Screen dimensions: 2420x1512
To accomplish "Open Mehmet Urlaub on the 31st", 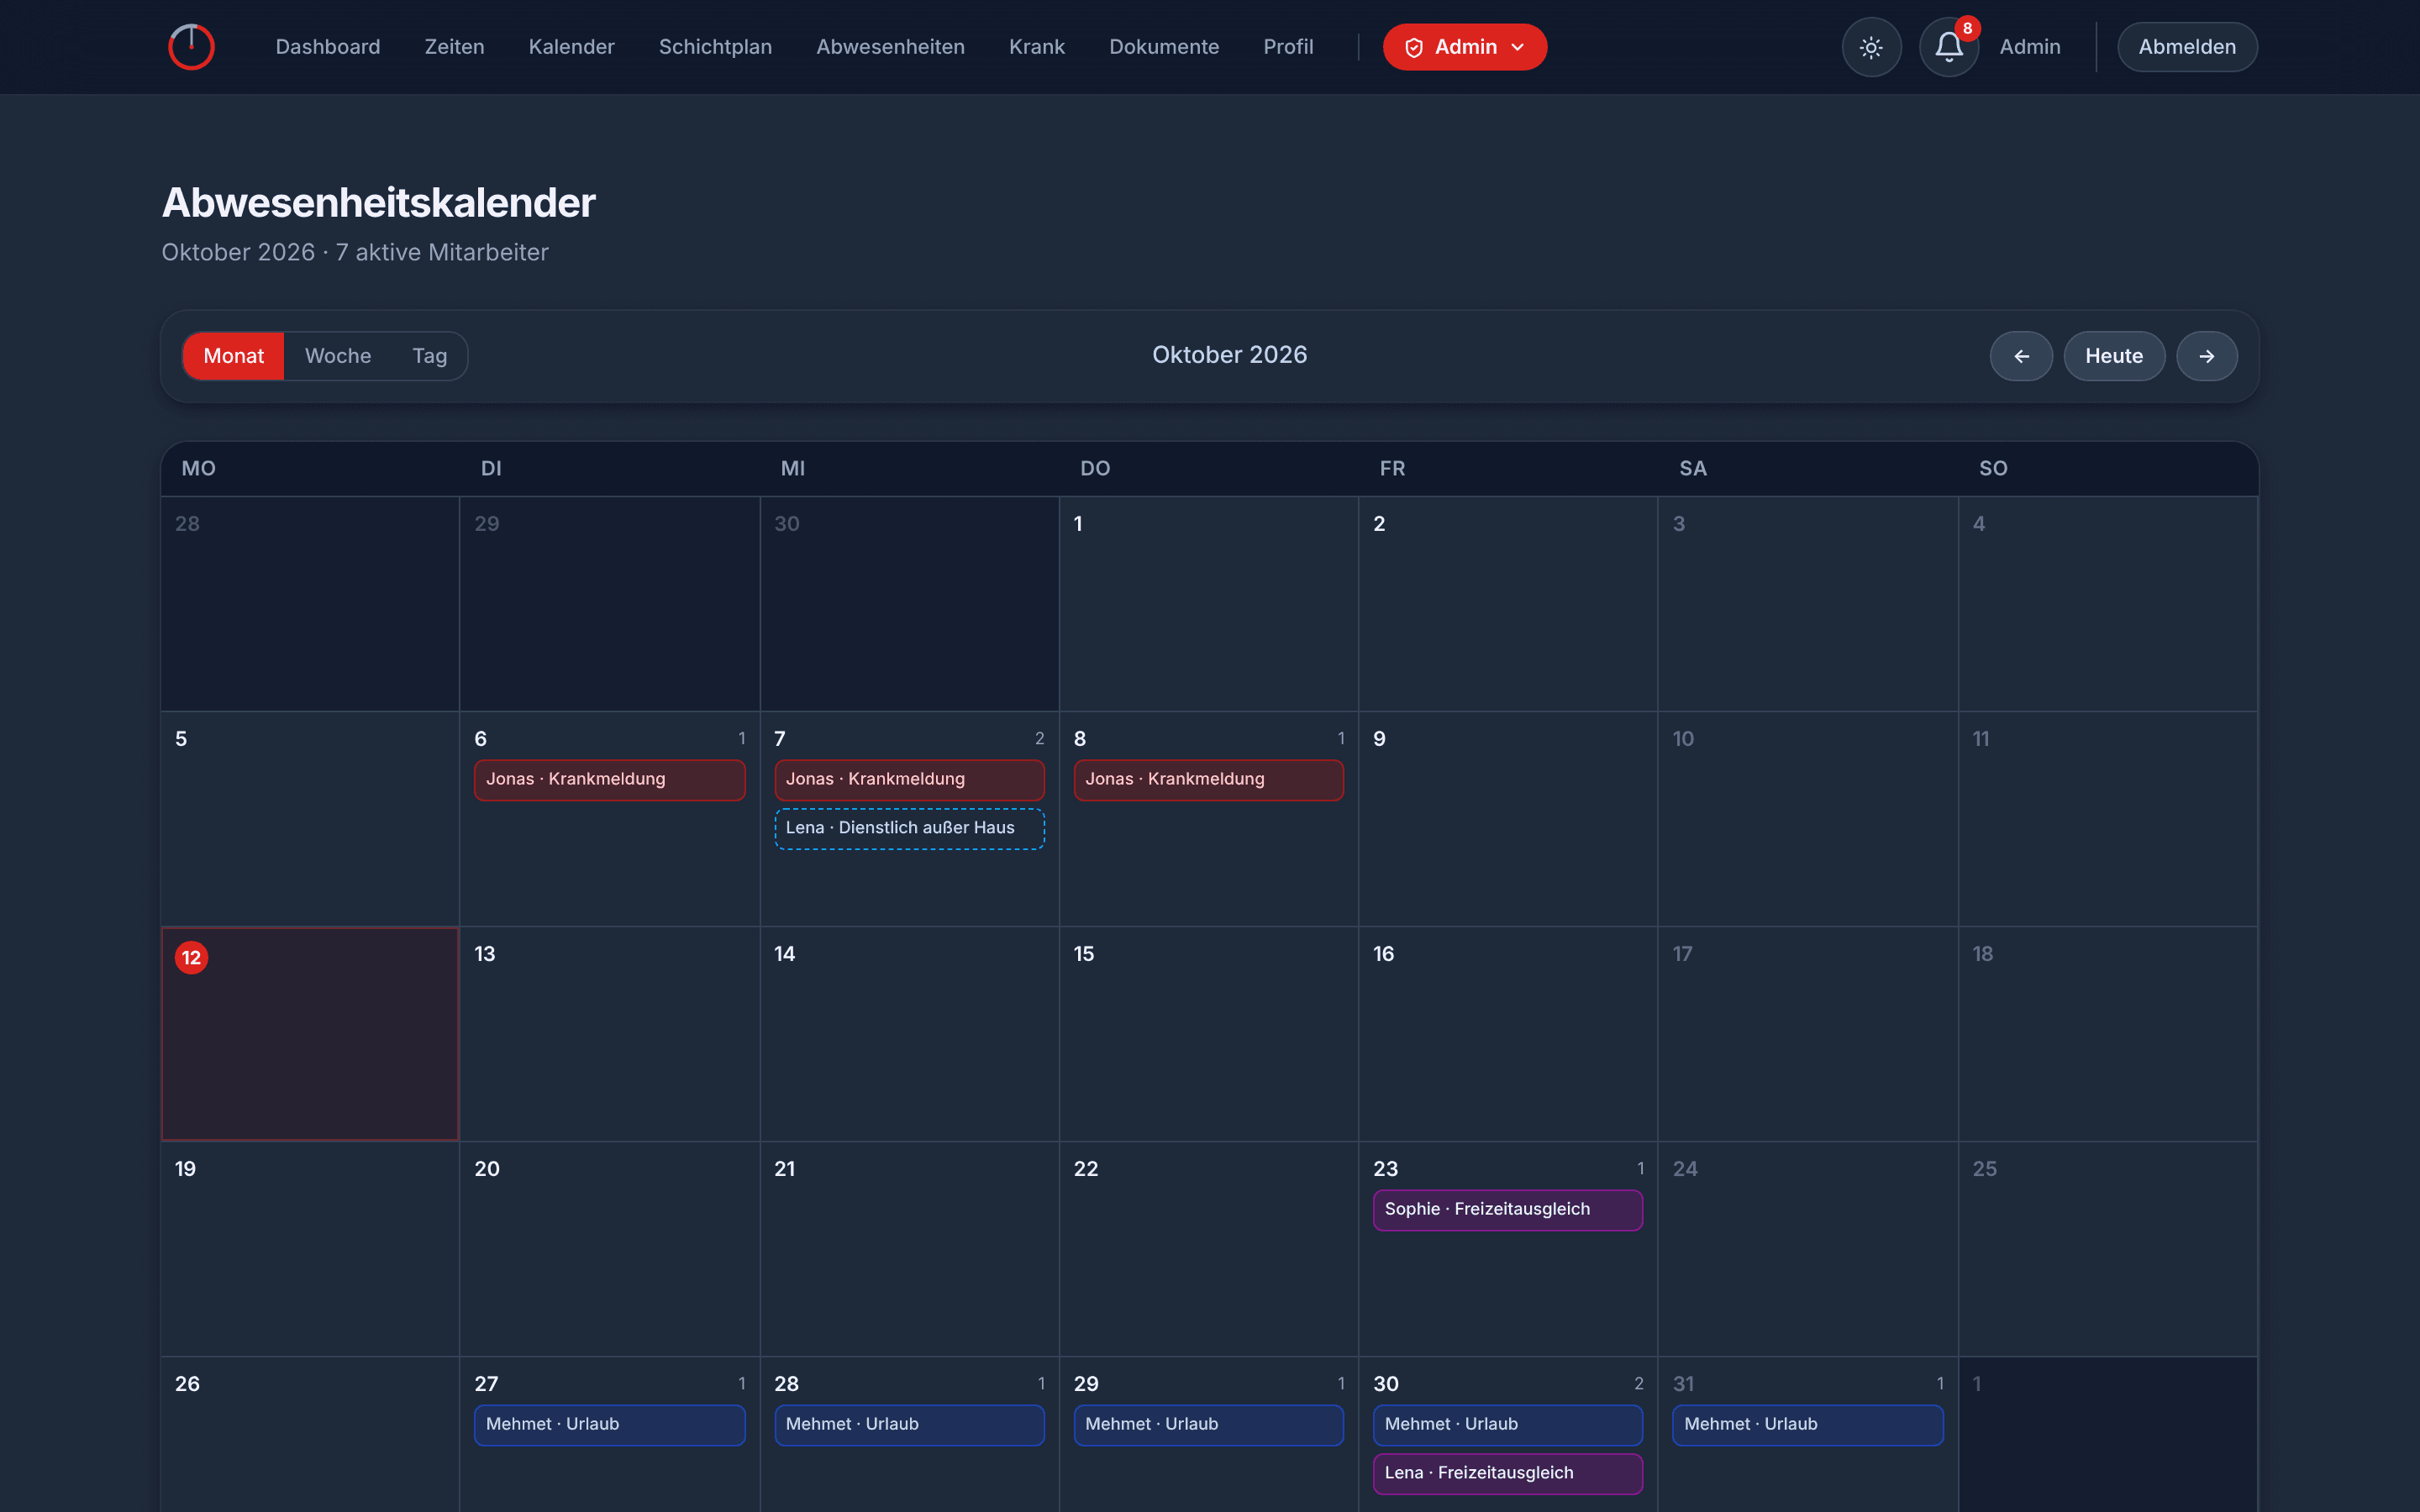I will click(1807, 1425).
